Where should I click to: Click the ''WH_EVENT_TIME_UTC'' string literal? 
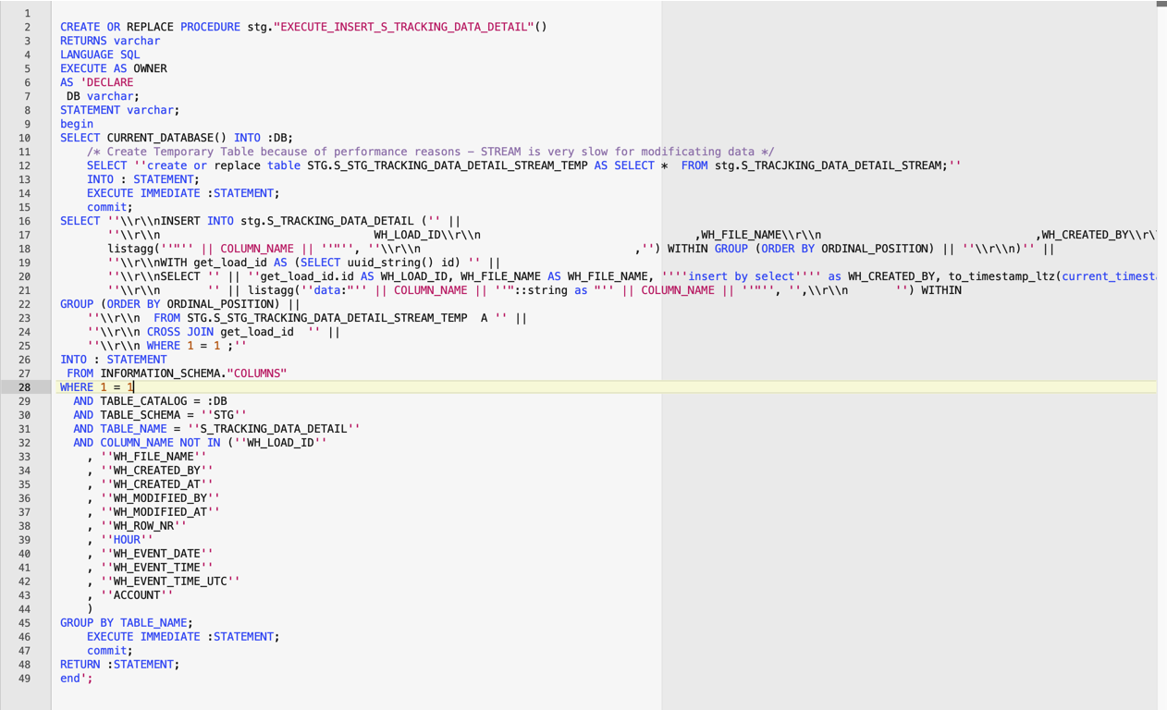[x=170, y=581]
